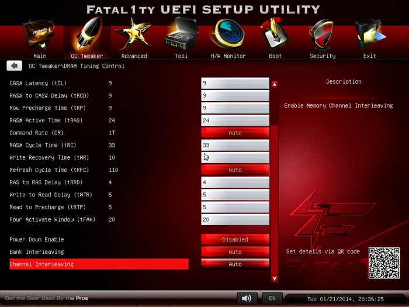Screen dimensions: 409x307
Task: Open the Main monitor icon
Action: [x=39, y=35]
